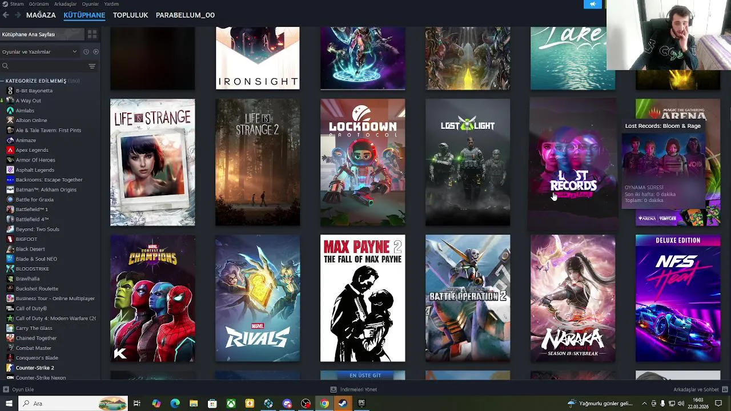Go back with the left arrow

pos(6,15)
